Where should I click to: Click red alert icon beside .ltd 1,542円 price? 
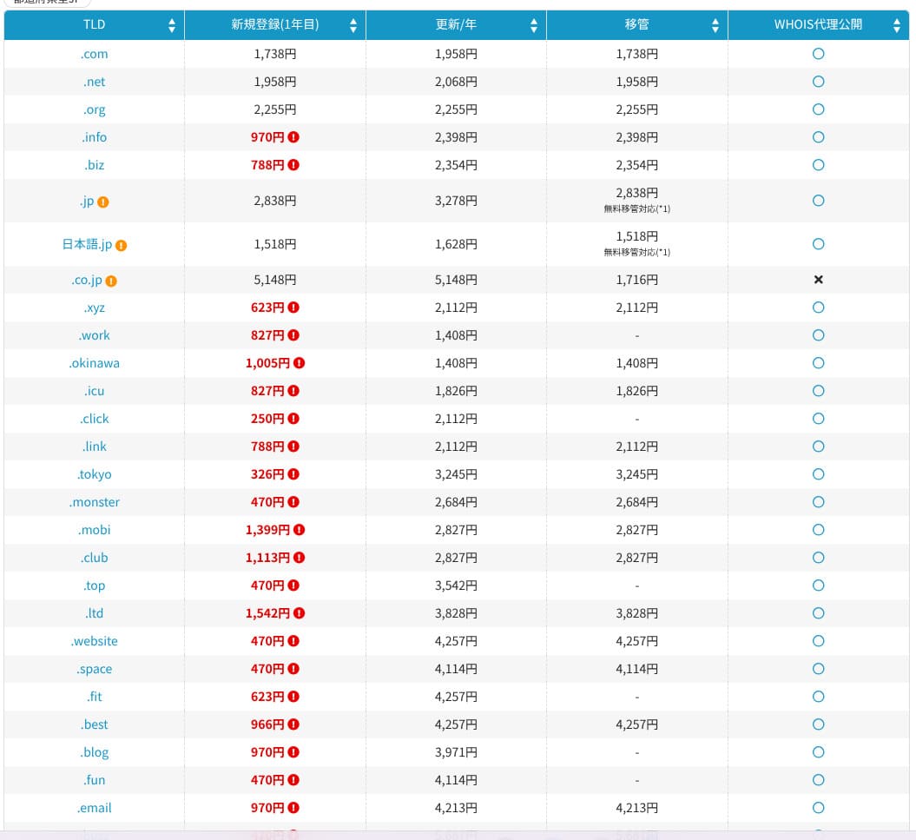300,613
